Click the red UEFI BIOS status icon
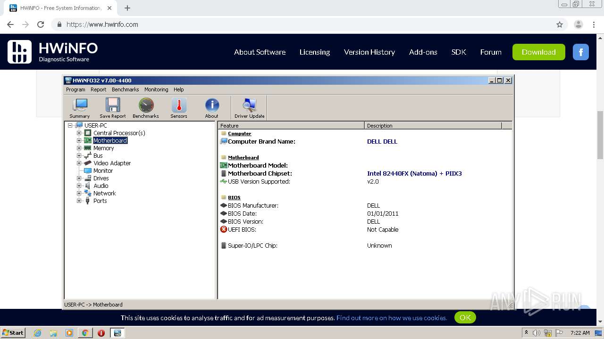This screenshot has width=604, height=339. (224, 229)
